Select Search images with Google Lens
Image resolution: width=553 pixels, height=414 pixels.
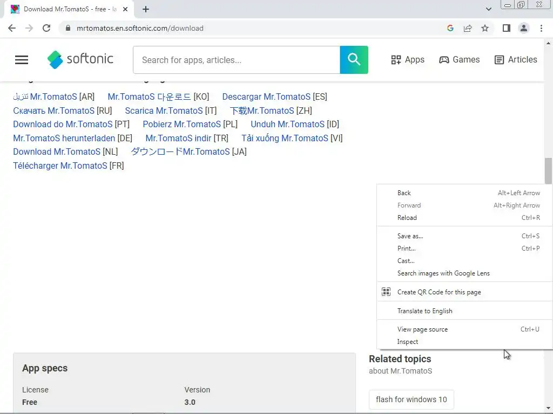(x=464, y=273)
